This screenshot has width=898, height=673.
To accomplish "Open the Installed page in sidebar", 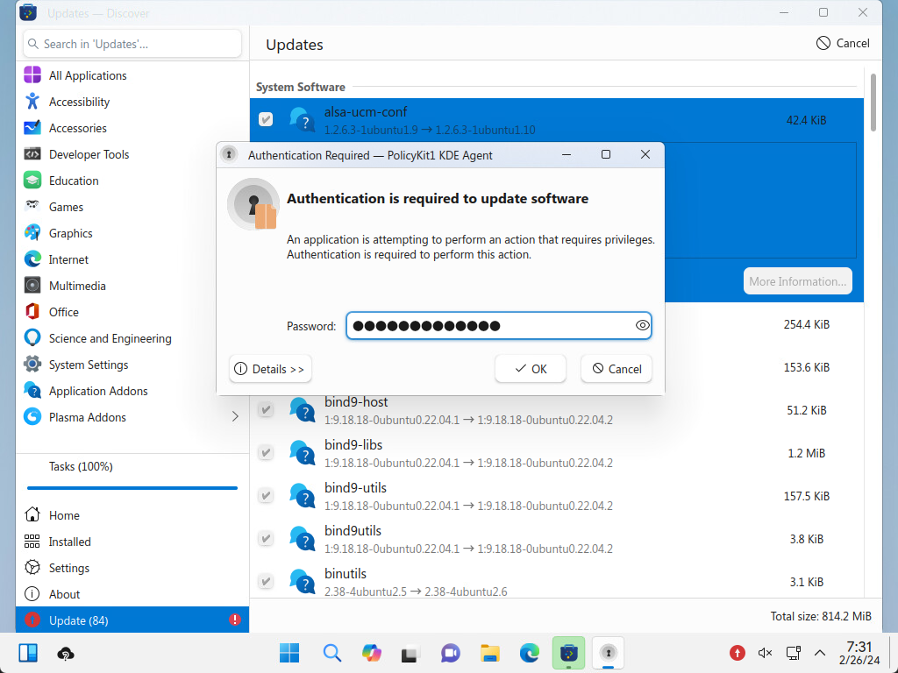I will 70,542.
